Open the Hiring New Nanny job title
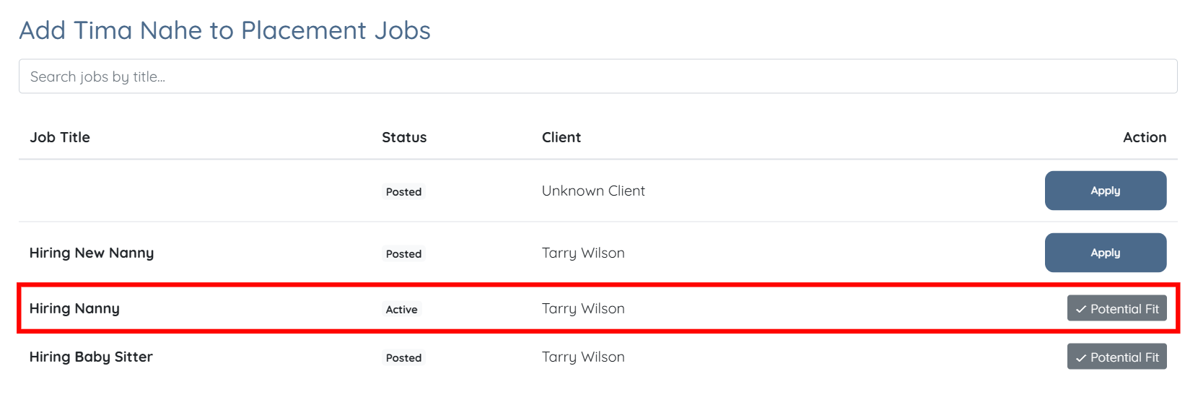This screenshot has height=405, width=1185. (x=92, y=253)
